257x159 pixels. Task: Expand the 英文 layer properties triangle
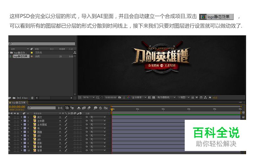coord(22,117)
